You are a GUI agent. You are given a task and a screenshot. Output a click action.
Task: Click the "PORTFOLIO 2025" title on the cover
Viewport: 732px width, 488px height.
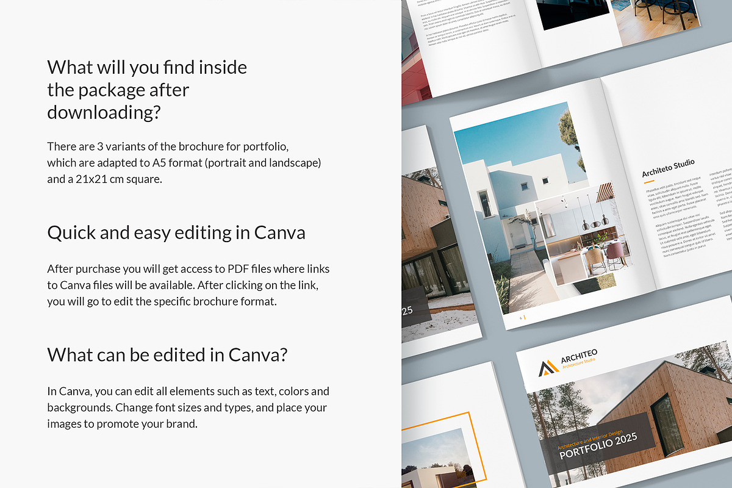(598, 445)
